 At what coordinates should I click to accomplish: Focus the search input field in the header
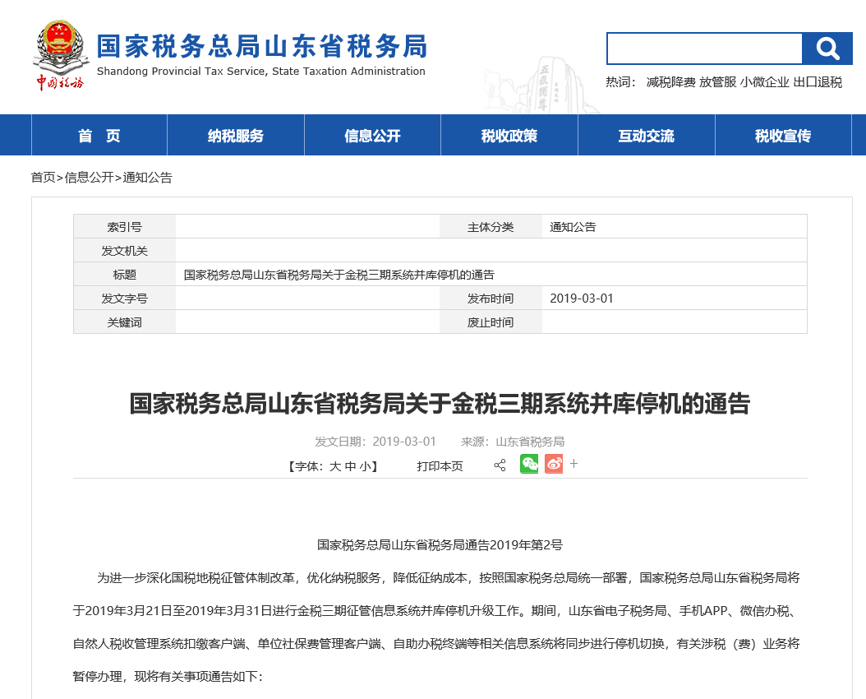point(704,49)
